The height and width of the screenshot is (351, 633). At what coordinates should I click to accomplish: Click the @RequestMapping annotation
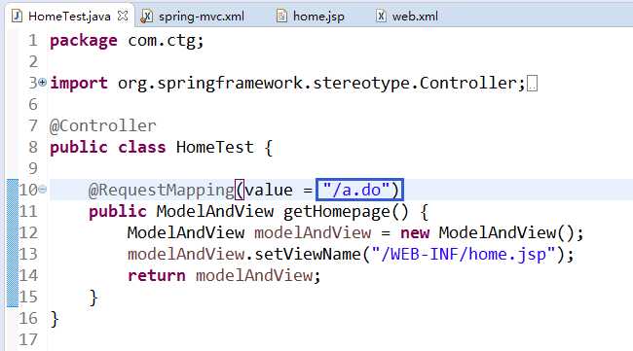coord(161,190)
